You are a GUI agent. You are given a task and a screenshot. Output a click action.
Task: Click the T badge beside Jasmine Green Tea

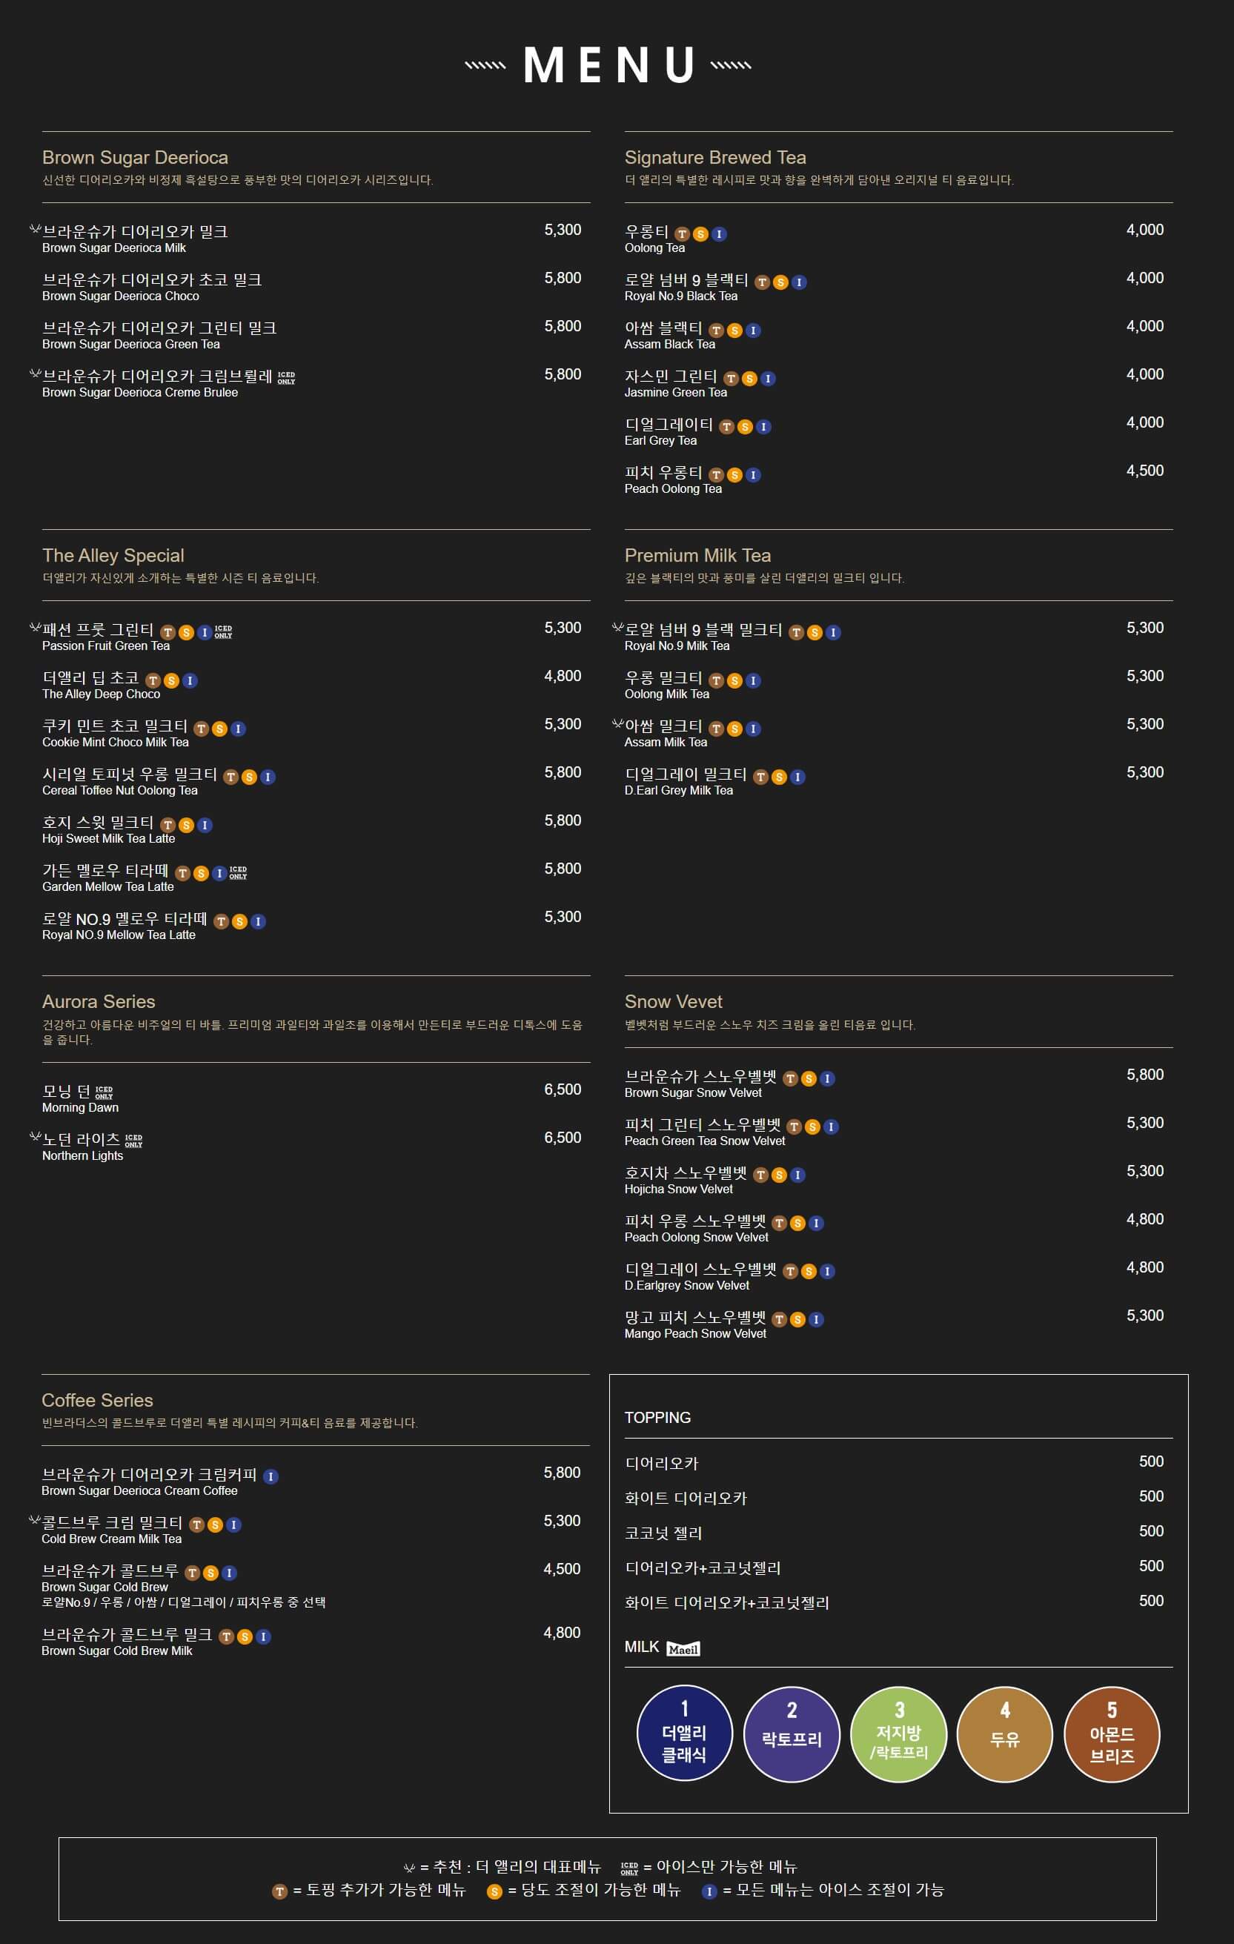(732, 379)
